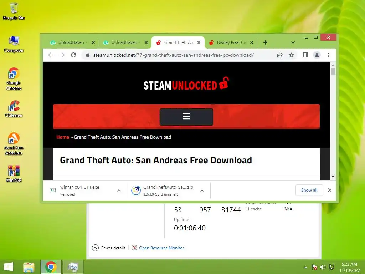Open the hamburger navigation menu
This screenshot has width=365, height=274.
click(186, 117)
